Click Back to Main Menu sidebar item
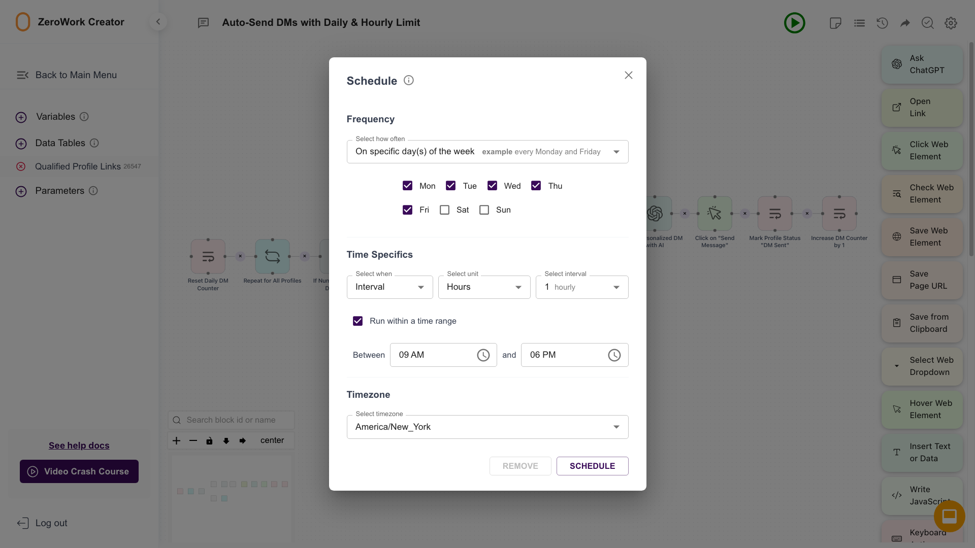Viewport: 975px width, 548px height. coord(76,74)
